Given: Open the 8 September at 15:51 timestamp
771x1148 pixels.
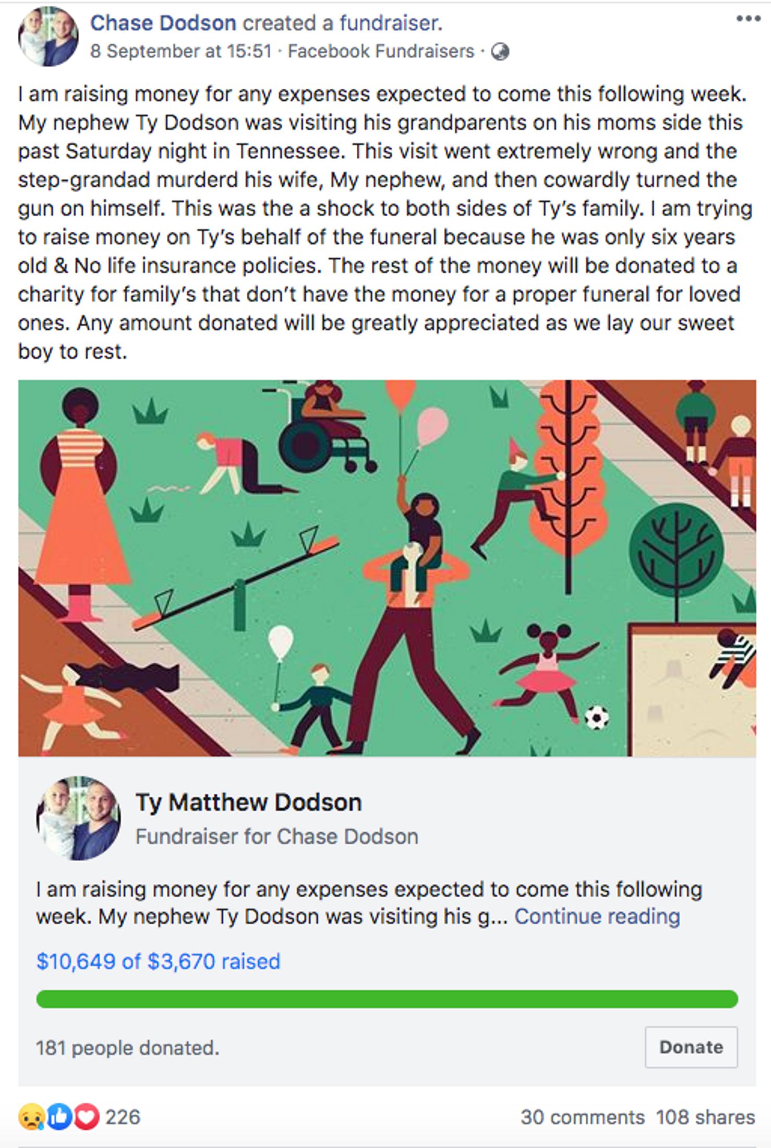Looking at the screenshot, I should [180, 51].
